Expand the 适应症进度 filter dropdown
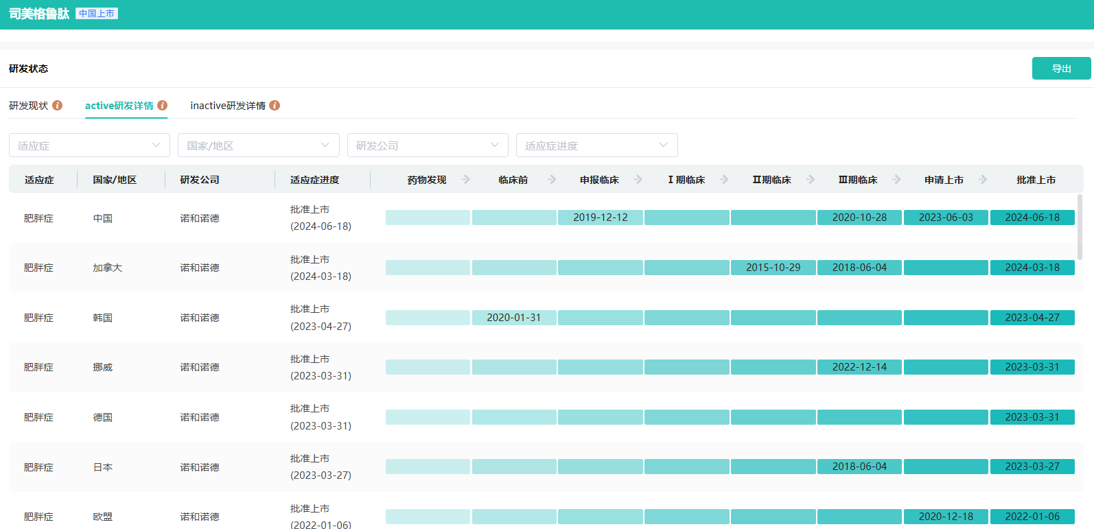The height and width of the screenshot is (529, 1094). [596, 145]
